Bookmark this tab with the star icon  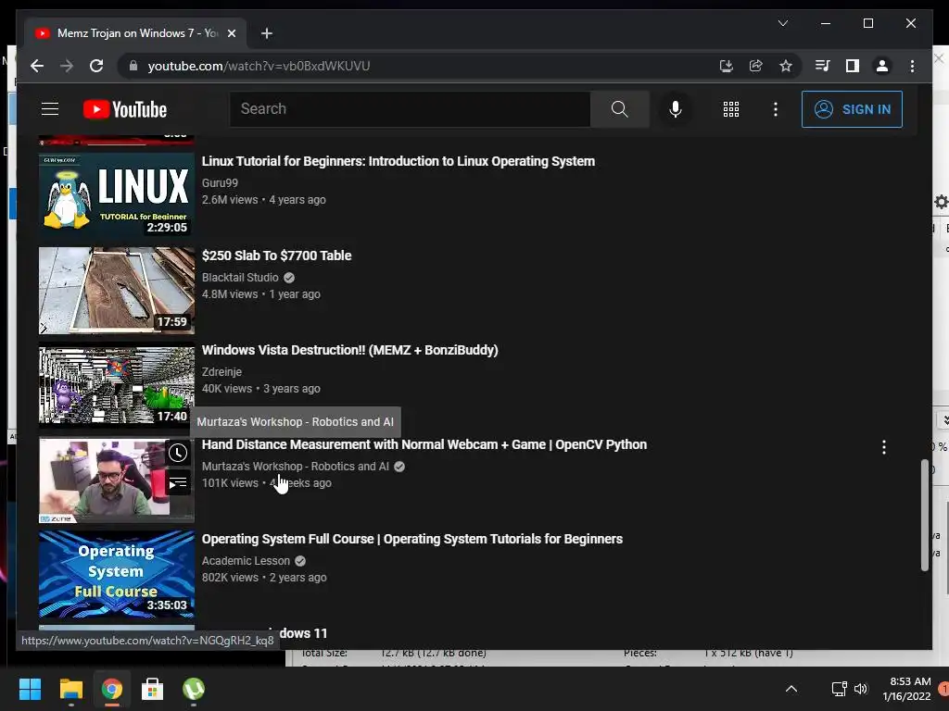point(786,66)
